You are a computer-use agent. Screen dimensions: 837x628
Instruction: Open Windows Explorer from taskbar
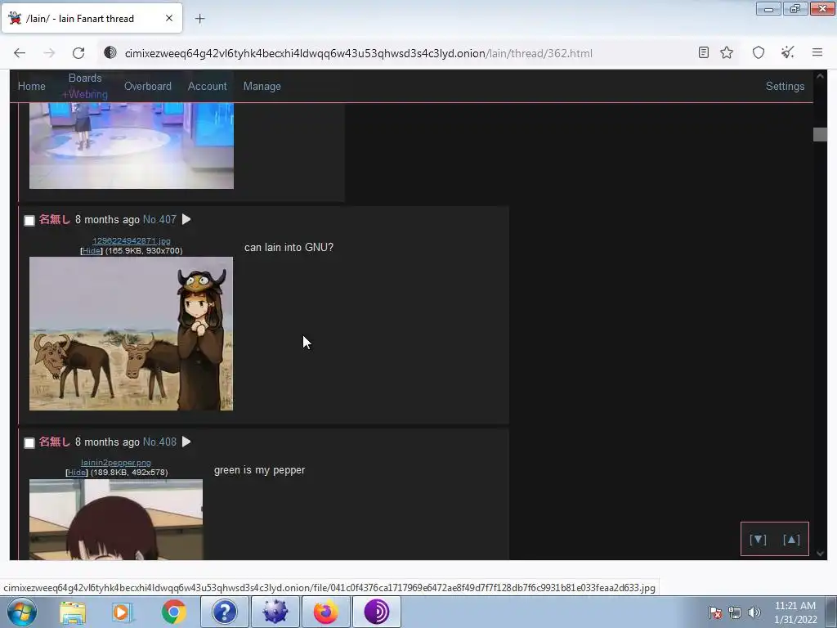click(73, 612)
